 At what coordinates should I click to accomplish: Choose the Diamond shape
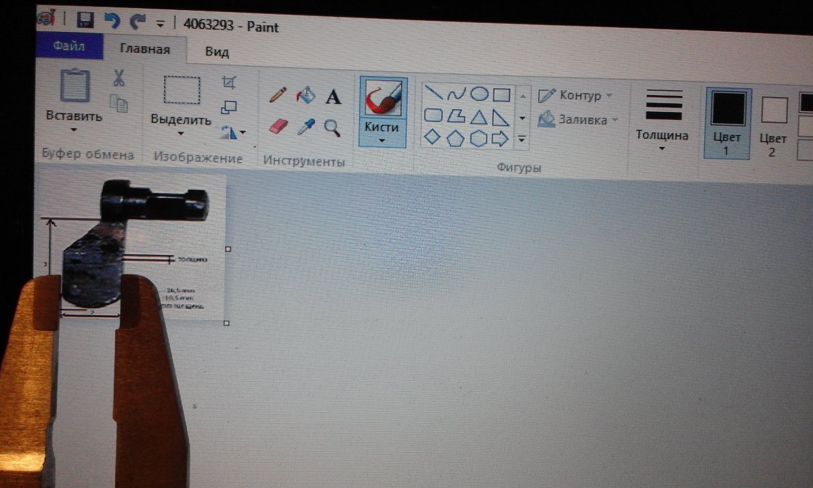pos(432,138)
